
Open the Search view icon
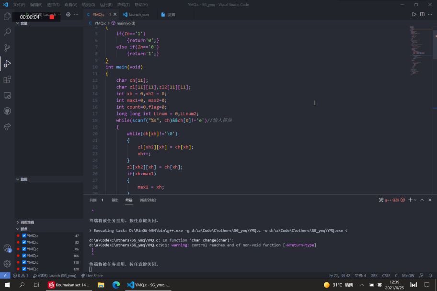tap(7, 32)
